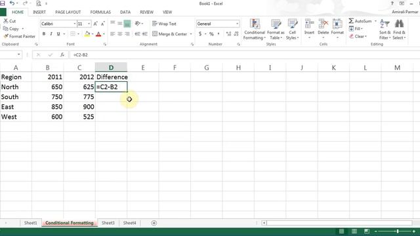Decrease font size with smaller A

tap(102, 24)
